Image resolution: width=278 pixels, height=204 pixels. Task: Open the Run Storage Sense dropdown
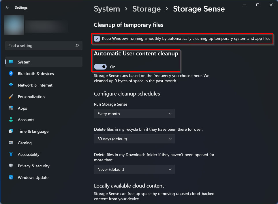[134, 114]
